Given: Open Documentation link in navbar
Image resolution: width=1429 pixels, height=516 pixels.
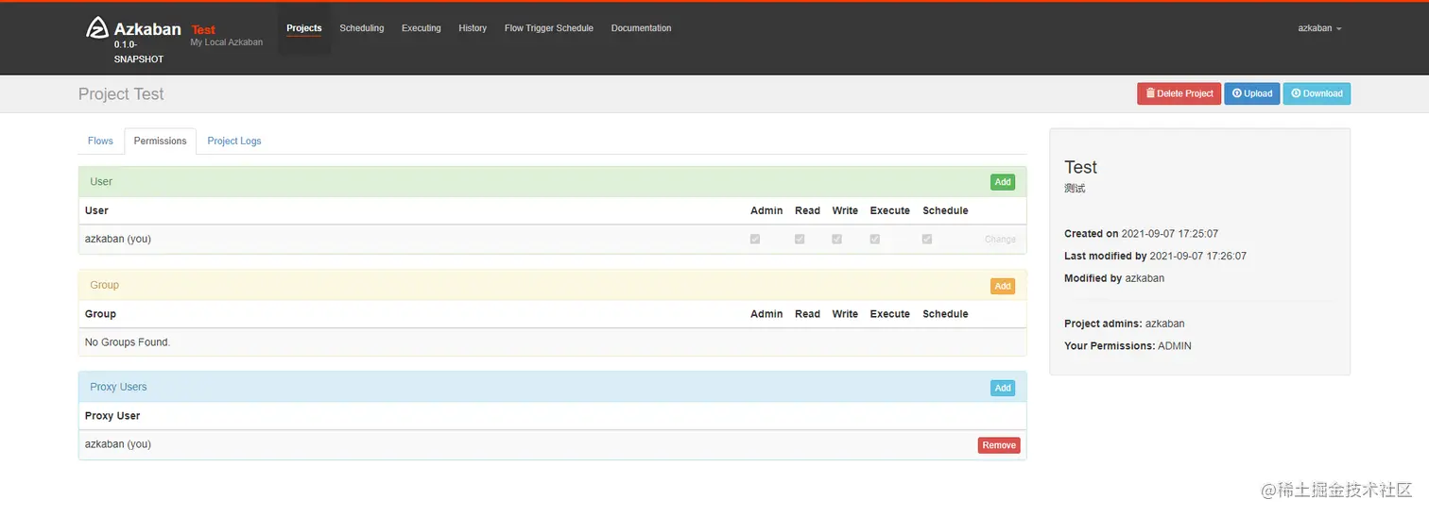Looking at the screenshot, I should pos(642,28).
